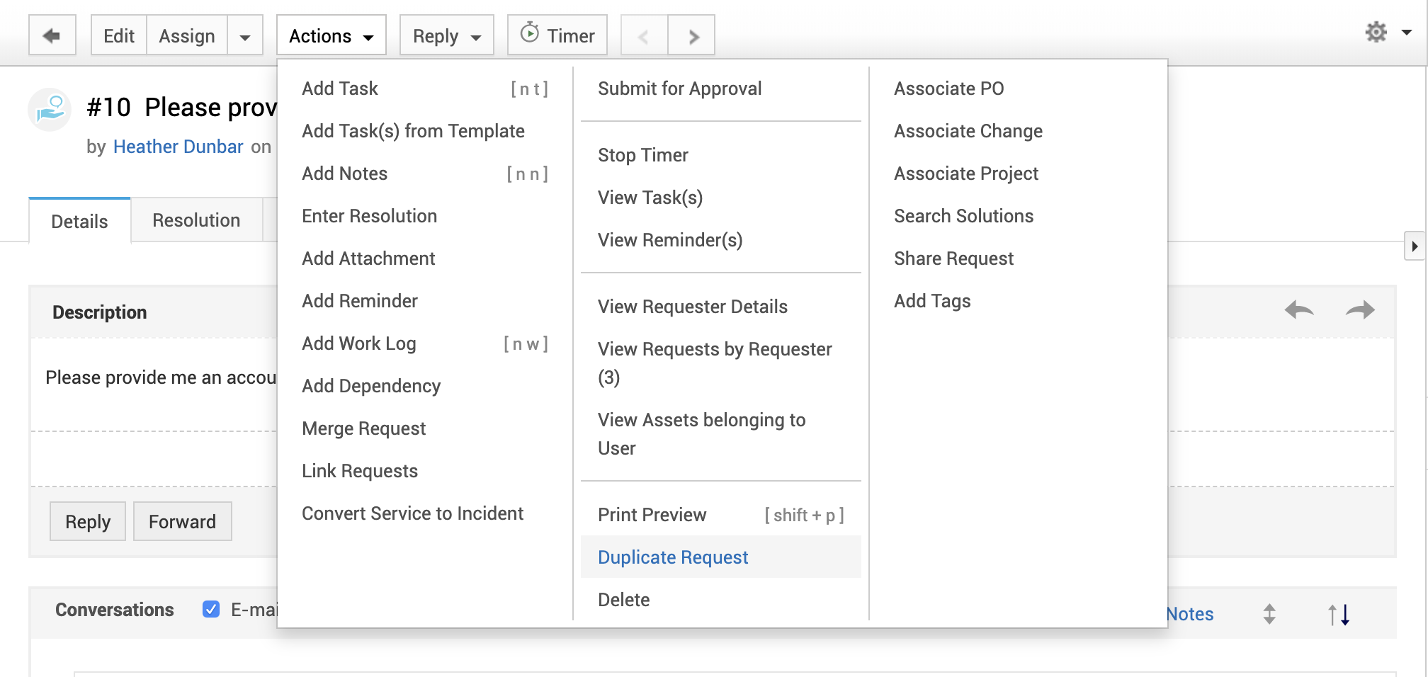The image size is (1428, 677).
Task: Choose Add Work Log menu entry
Action: (358, 343)
